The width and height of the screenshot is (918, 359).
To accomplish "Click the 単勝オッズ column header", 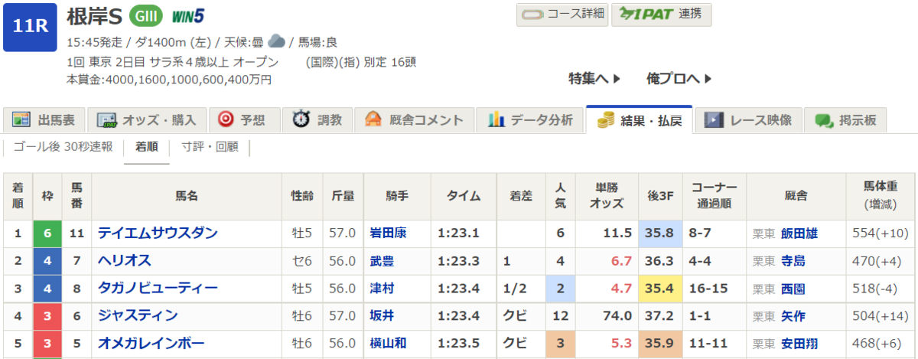I will coord(606,196).
